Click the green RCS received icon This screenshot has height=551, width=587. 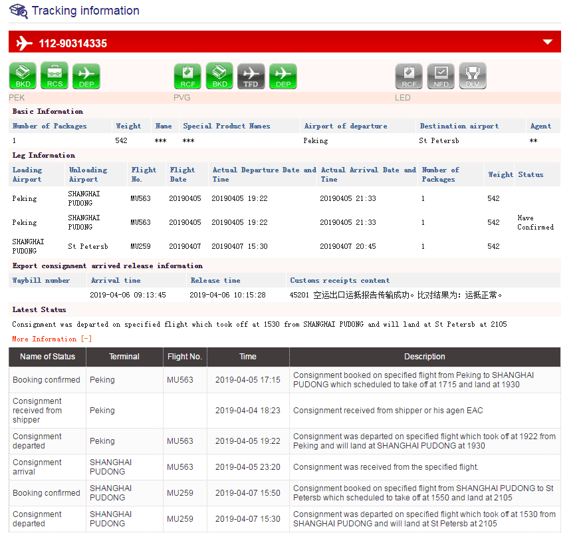(x=55, y=76)
